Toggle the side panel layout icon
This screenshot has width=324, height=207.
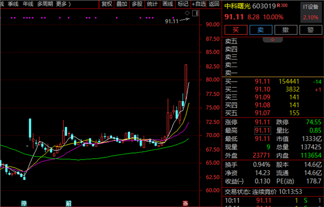pos(195,13)
